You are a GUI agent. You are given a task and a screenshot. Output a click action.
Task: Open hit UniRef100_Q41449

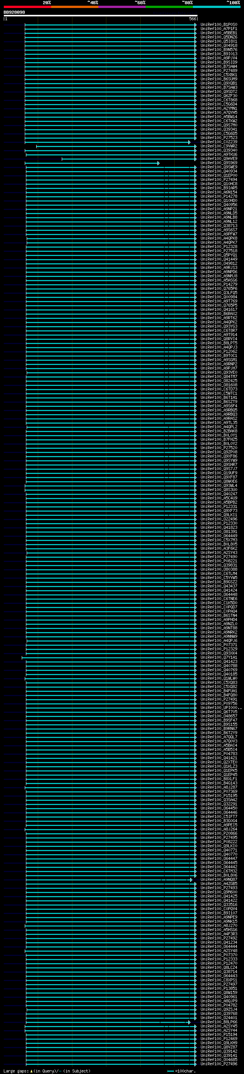click(218, 259)
